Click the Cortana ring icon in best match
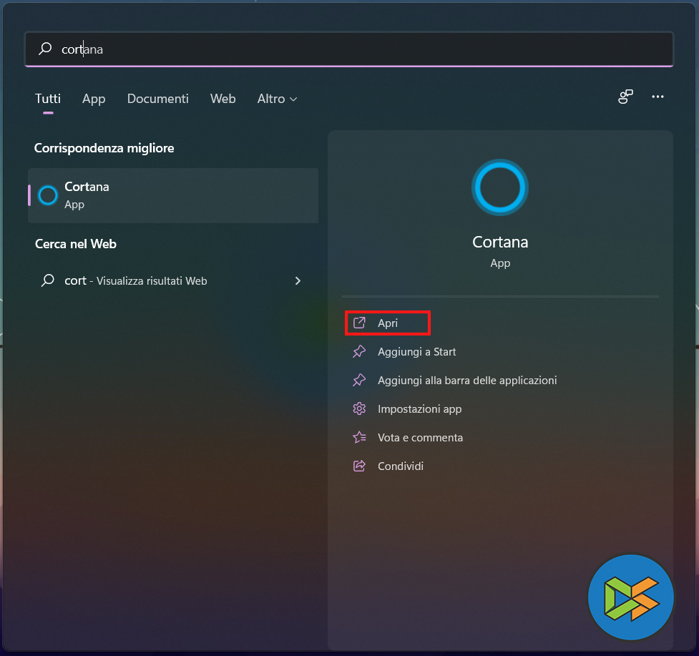This screenshot has width=699, height=656. coord(48,195)
